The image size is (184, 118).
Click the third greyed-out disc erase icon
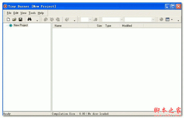(58, 20)
